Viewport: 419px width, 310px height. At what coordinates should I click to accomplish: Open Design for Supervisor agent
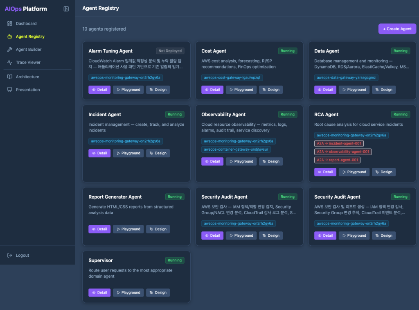[x=158, y=293]
